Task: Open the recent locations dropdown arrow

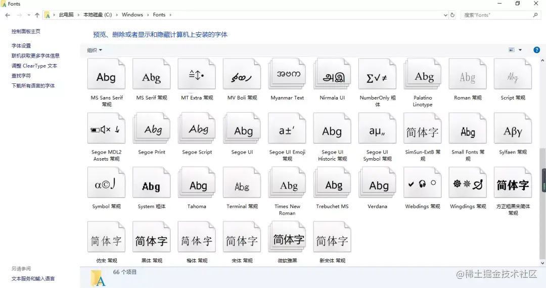Action: 28,15
